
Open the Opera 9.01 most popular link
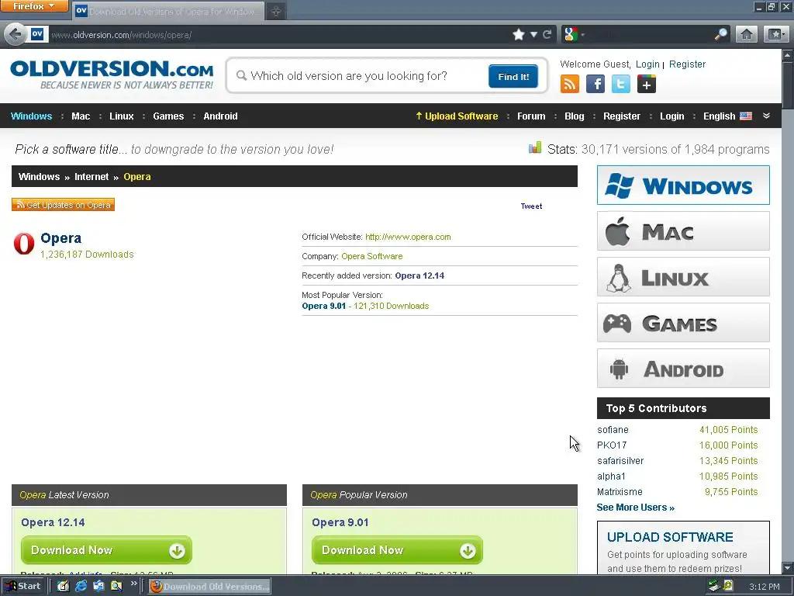coord(323,306)
